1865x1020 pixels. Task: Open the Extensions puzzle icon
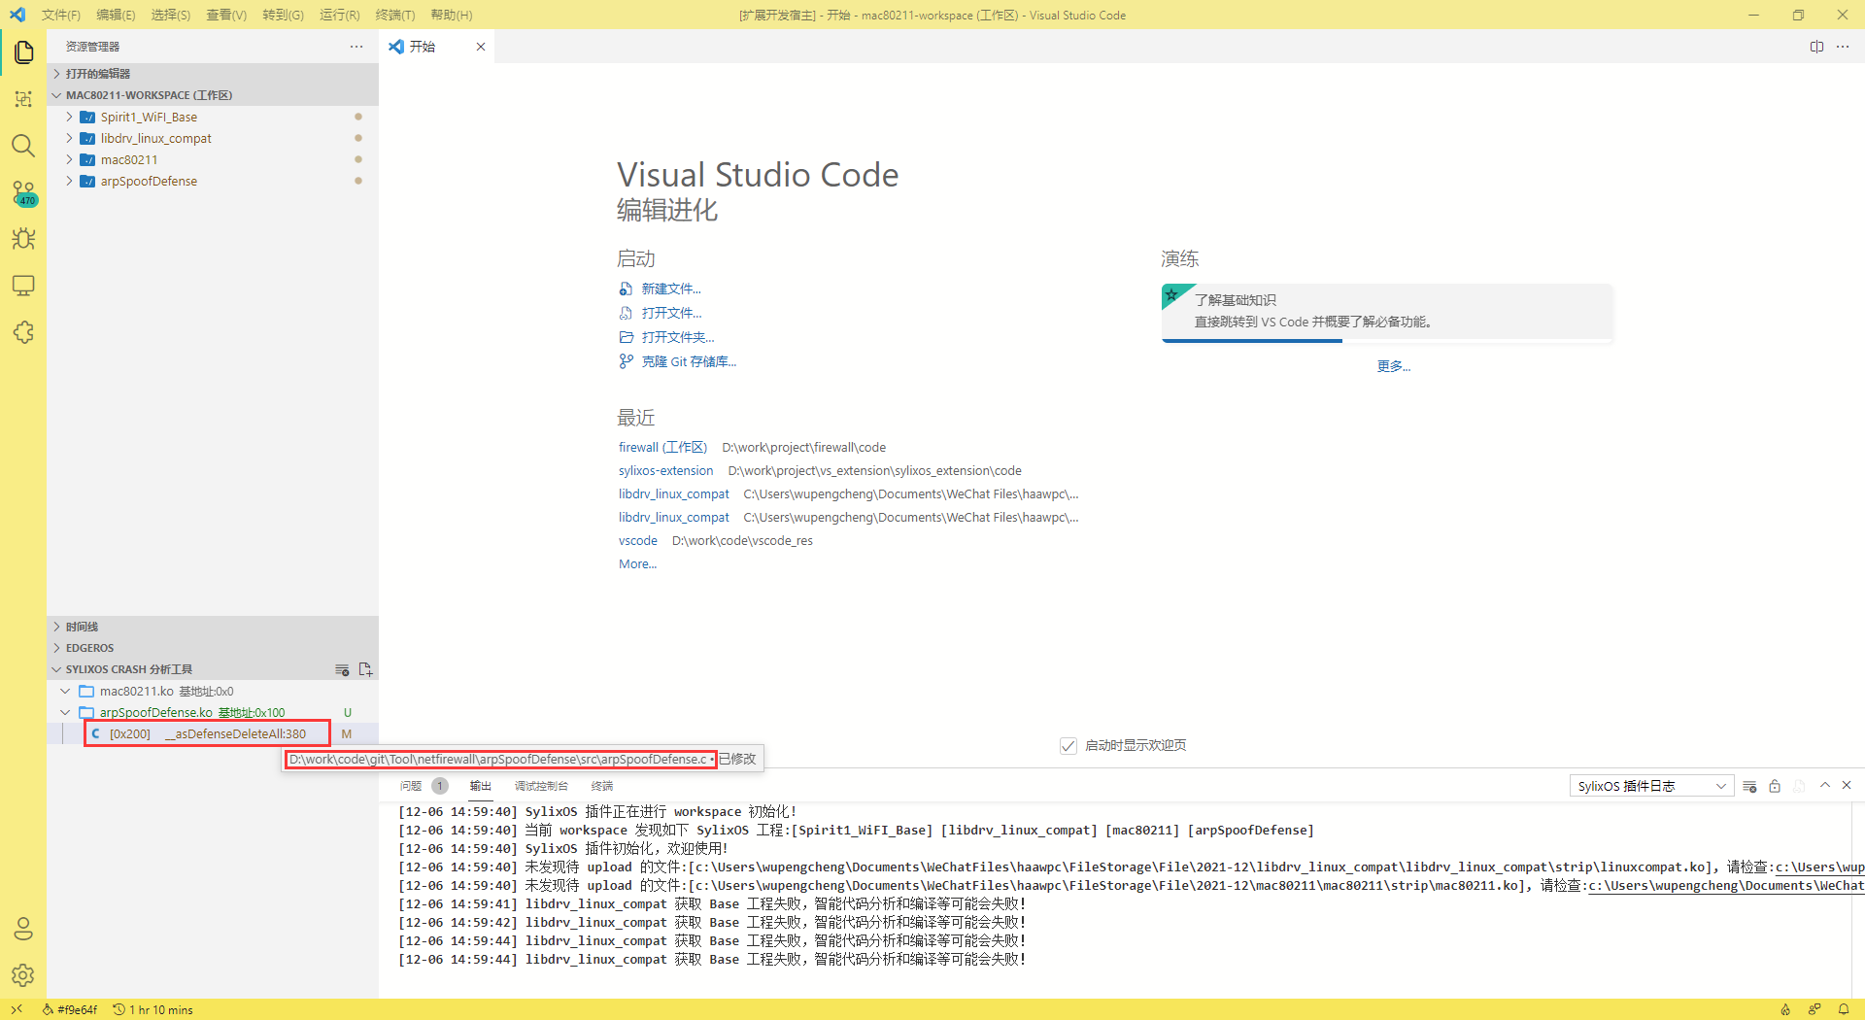pos(23,332)
